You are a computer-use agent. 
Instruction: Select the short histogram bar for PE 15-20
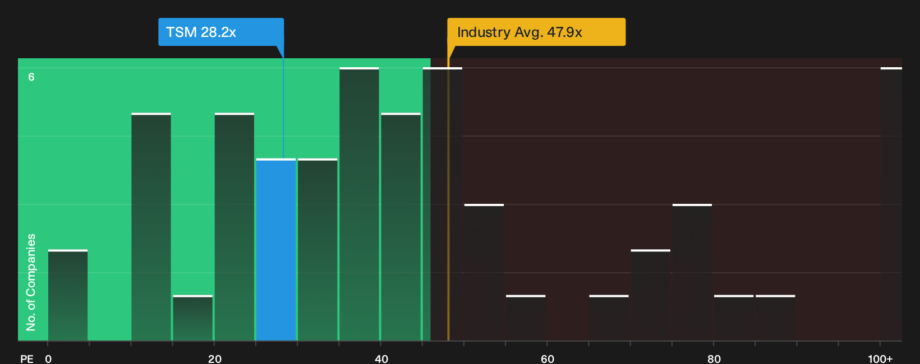[x=193, y=318]
